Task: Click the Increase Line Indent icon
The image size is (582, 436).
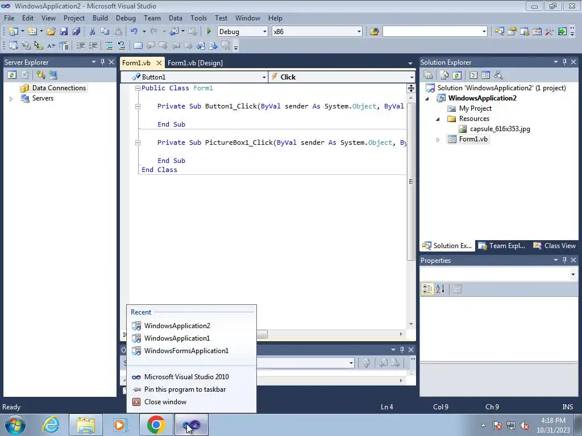Action: coord(93,45)
